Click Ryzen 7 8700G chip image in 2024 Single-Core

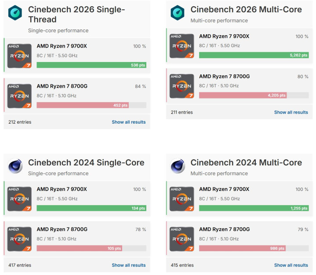coord(19,239)
